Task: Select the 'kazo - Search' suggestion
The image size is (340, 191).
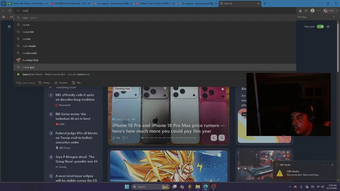Action: click(x=155, y=18)
